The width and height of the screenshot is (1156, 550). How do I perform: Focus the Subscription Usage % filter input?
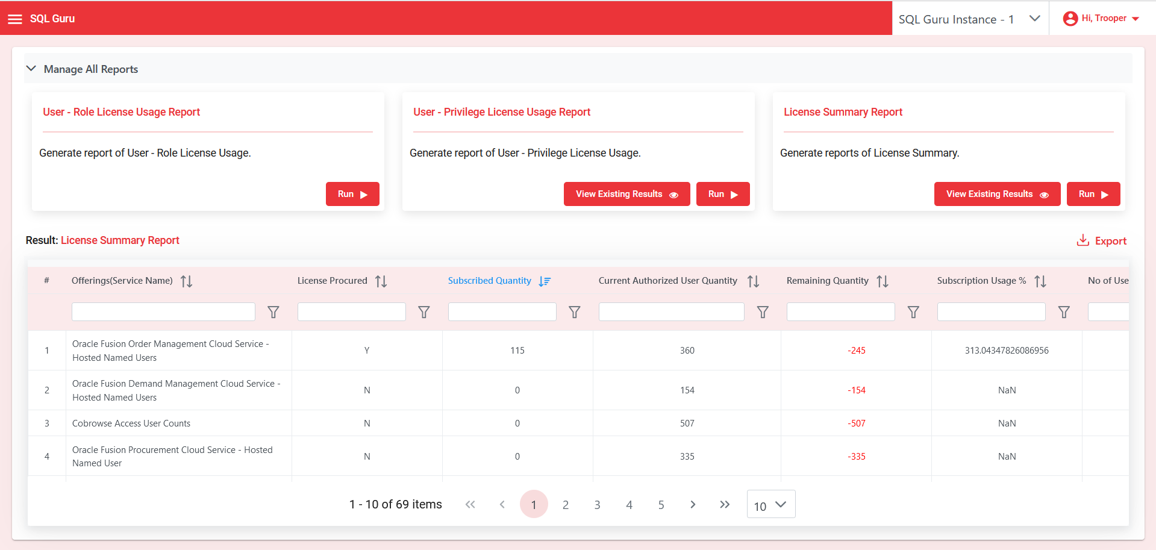tap(992, 311)
